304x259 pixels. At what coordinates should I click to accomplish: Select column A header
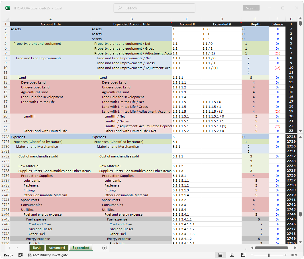pyautogui.click(x=50, y=19)
